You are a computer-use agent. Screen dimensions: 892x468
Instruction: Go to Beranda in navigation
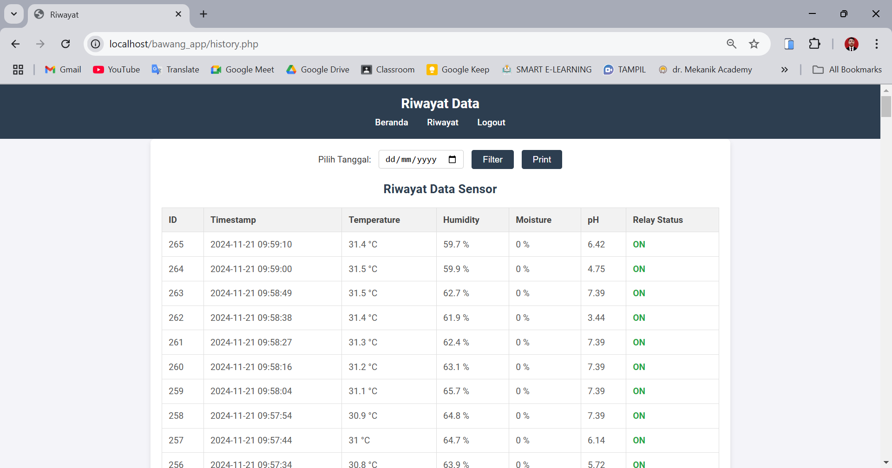(392, 123)
